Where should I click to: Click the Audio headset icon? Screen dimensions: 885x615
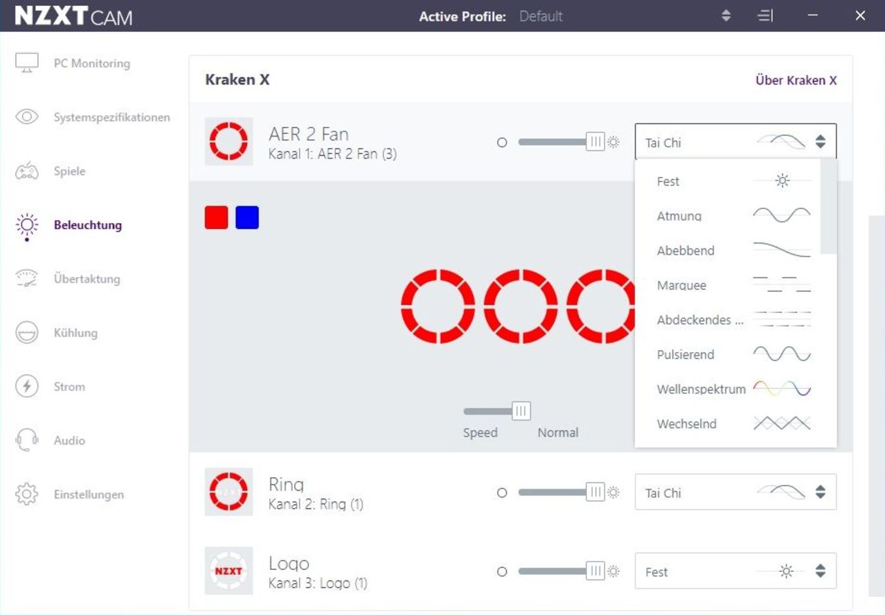[27, 441]
